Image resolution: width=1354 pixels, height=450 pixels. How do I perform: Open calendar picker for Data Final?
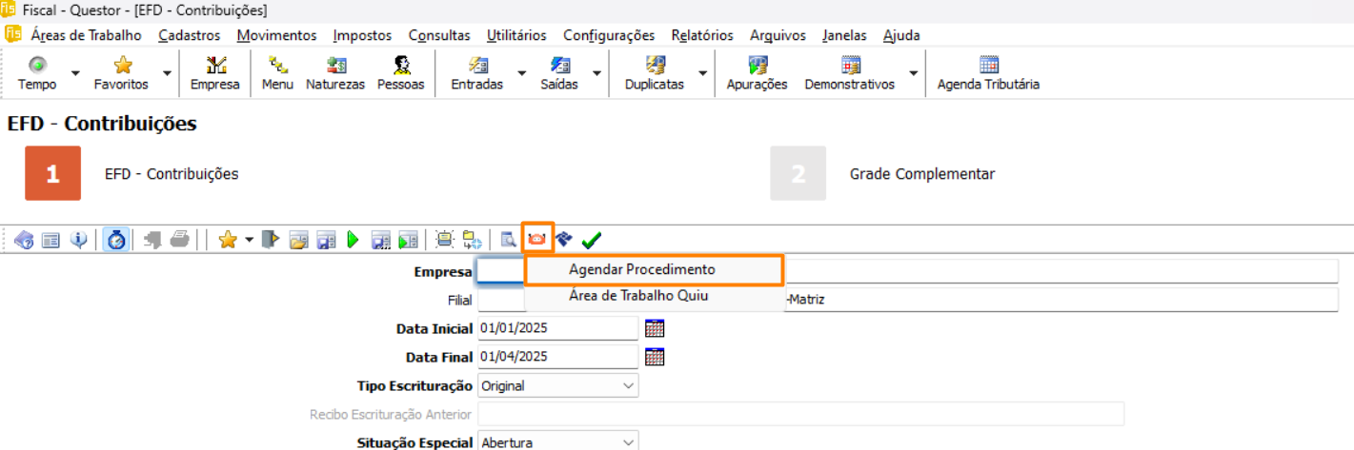pos(655,358)
